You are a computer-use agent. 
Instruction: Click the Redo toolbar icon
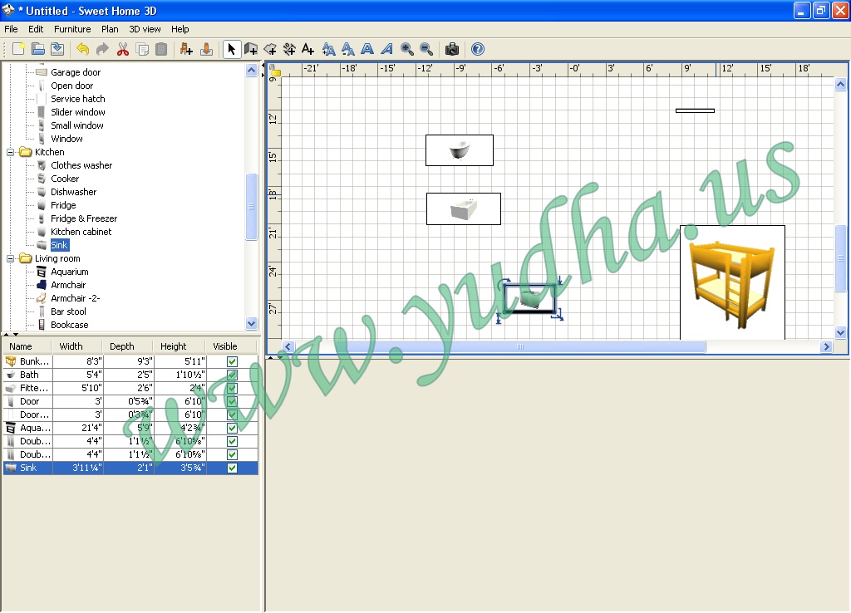coord(102,49)
